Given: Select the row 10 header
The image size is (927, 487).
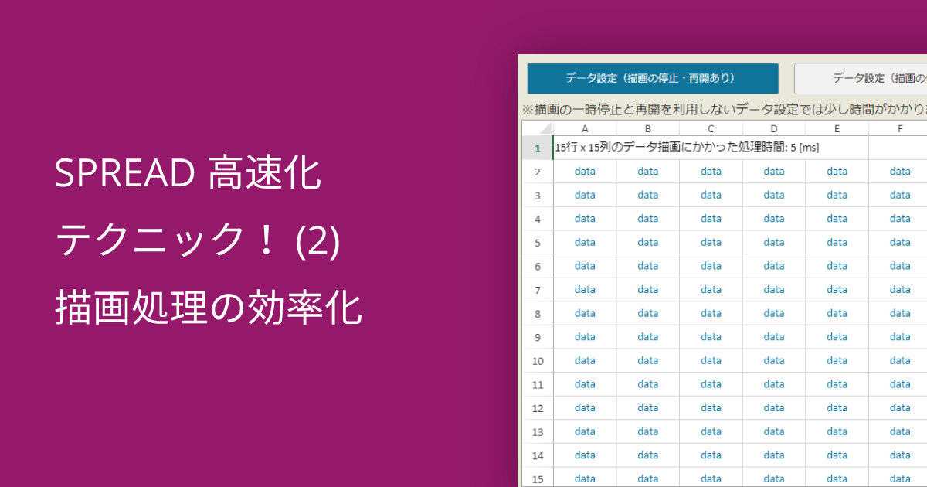Looking at the screenshot, I should (538, 361).
